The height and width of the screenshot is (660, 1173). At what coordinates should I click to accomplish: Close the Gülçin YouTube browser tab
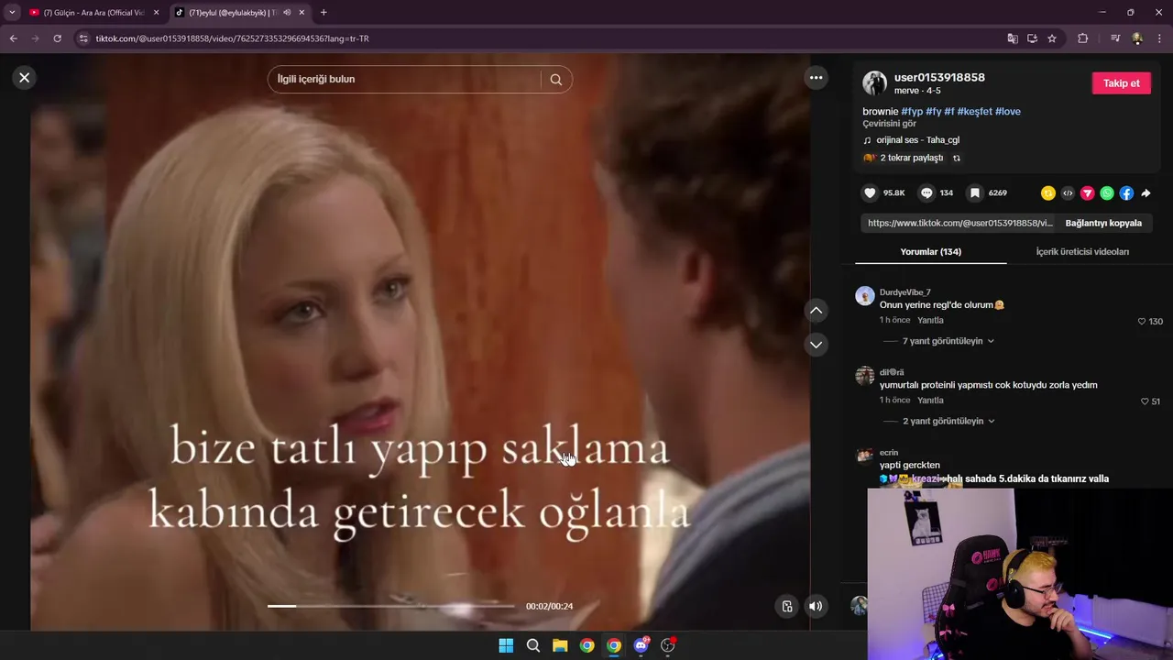tap(156, 13)
